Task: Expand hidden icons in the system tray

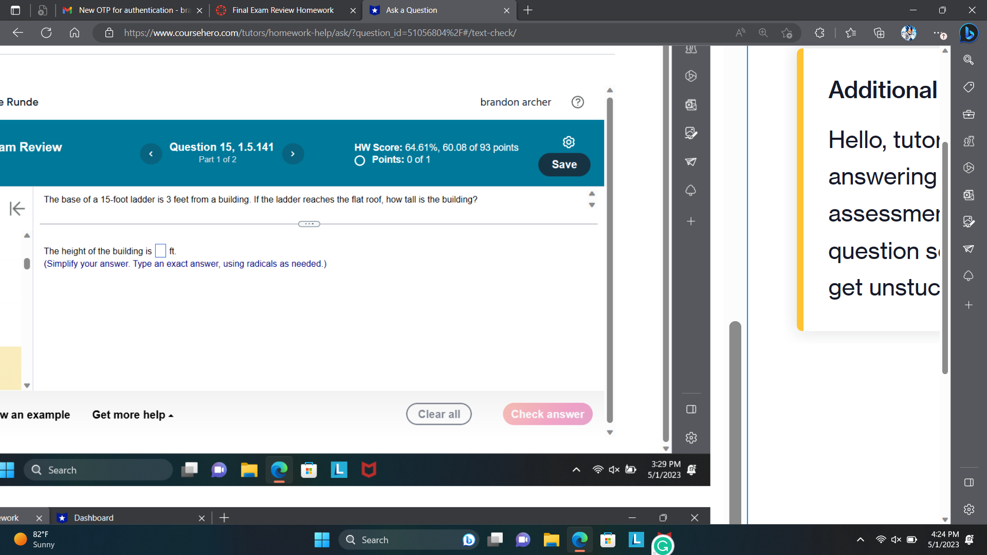Action: click(x=860, y=540)
